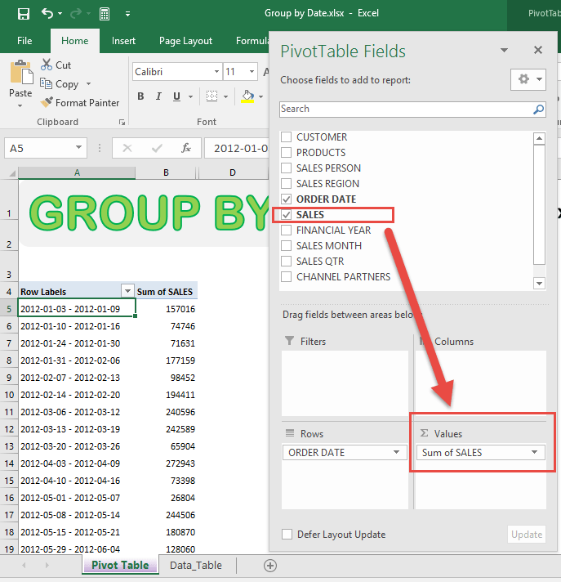Click the previous sheet navigation arrow
This screenshot has width=561, height=582.
[x=24, y=566]
